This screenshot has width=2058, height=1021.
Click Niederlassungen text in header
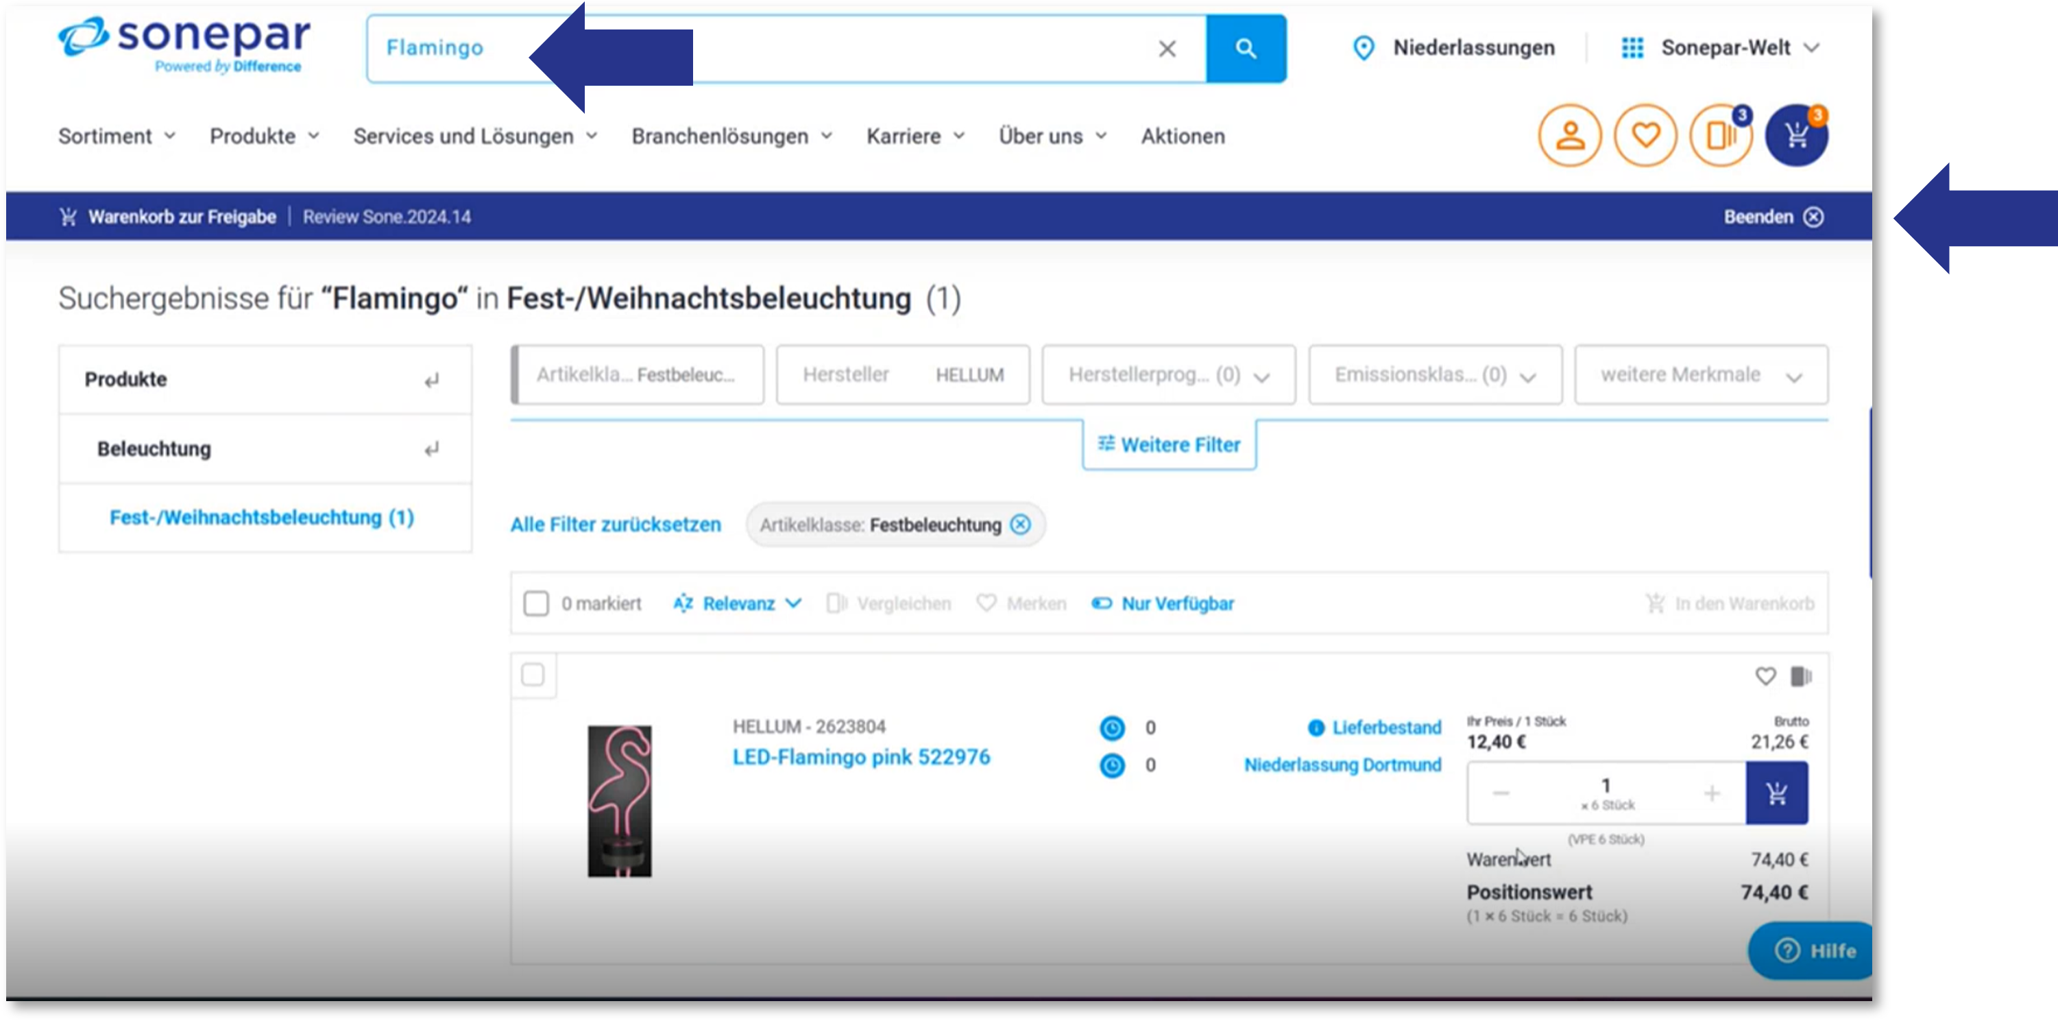click(x=1473, y=48)
